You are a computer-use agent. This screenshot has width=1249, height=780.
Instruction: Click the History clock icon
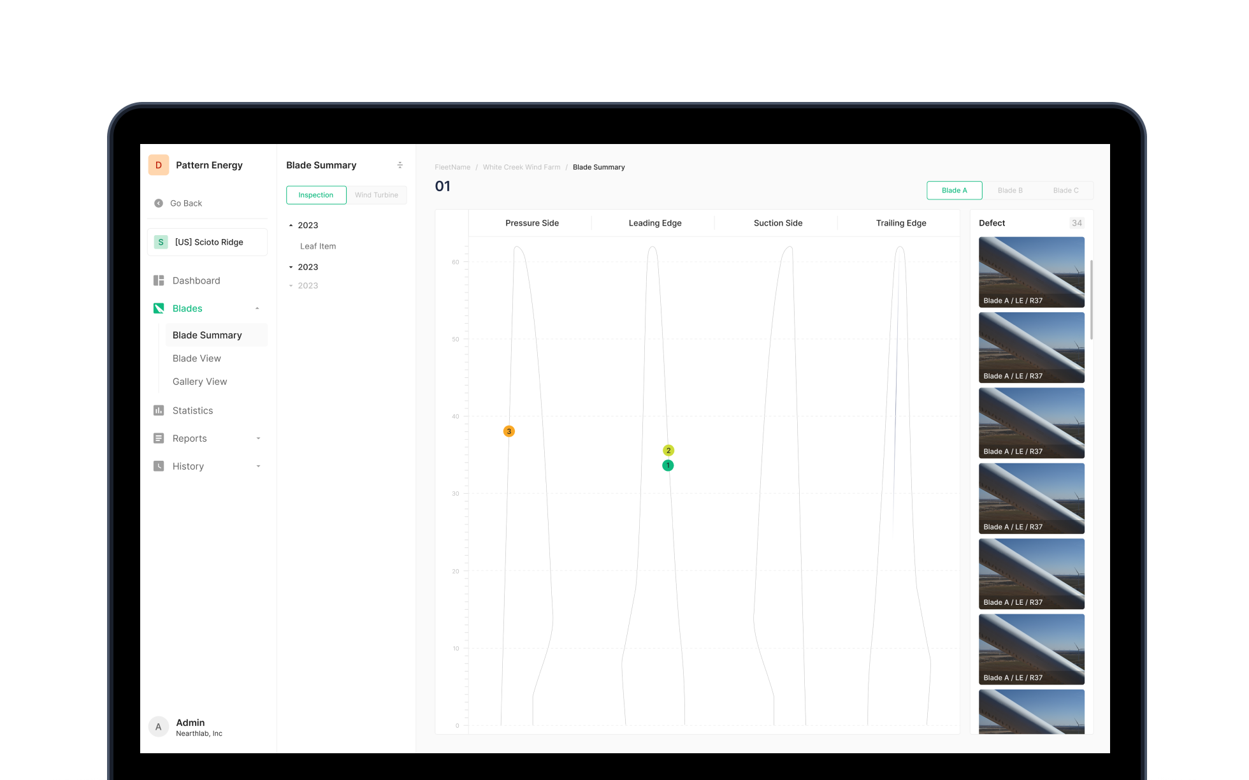[159, 466]
